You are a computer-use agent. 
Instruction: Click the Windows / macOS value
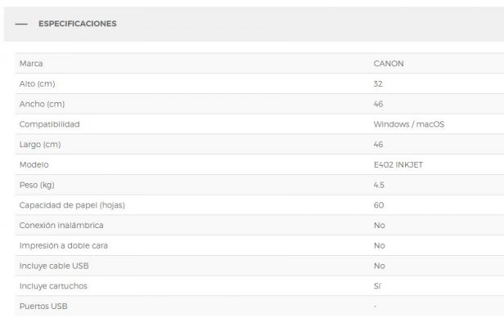click(x=409, y=124)
